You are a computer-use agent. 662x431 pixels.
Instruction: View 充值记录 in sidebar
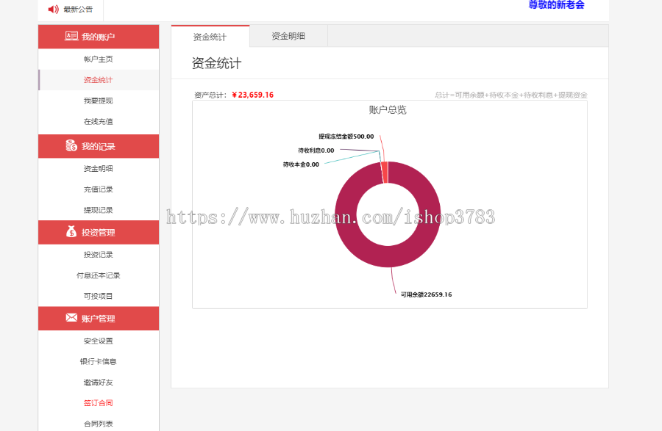(x=98, y=189)
